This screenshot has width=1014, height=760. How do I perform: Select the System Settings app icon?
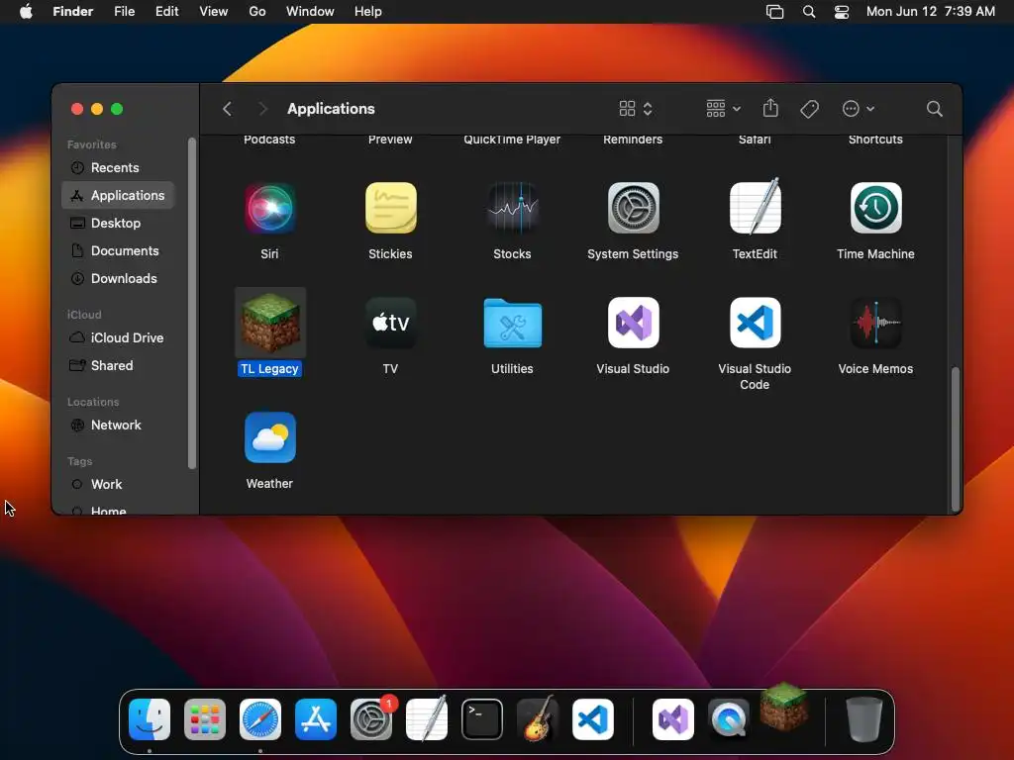[633, 208]
